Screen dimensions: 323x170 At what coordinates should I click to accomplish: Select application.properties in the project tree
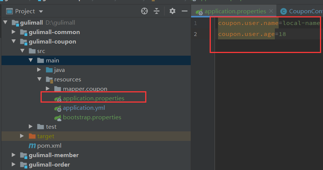point(94,98)
